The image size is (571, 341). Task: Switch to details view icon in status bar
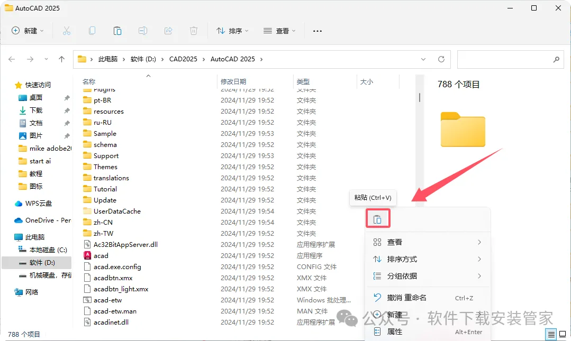point(551,334)
